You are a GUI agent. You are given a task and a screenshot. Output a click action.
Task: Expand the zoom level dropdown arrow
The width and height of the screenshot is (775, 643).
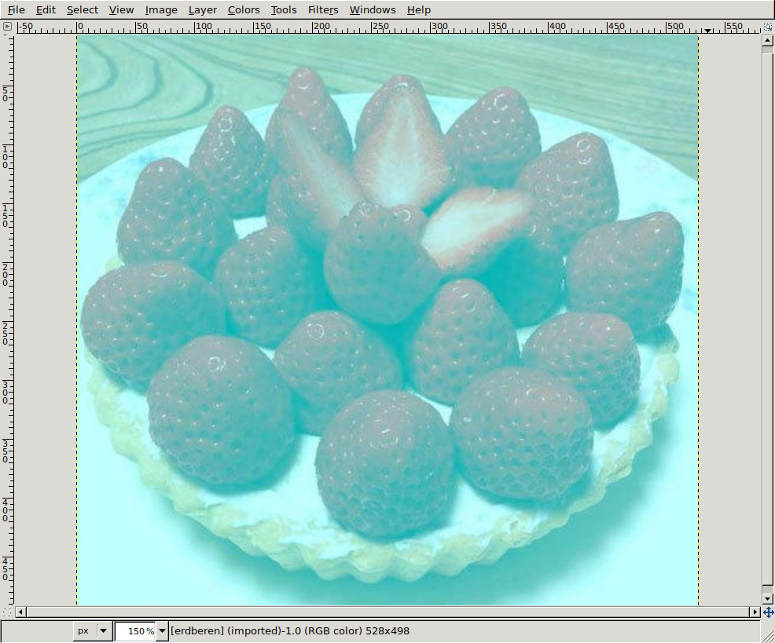tap(163, 630)
